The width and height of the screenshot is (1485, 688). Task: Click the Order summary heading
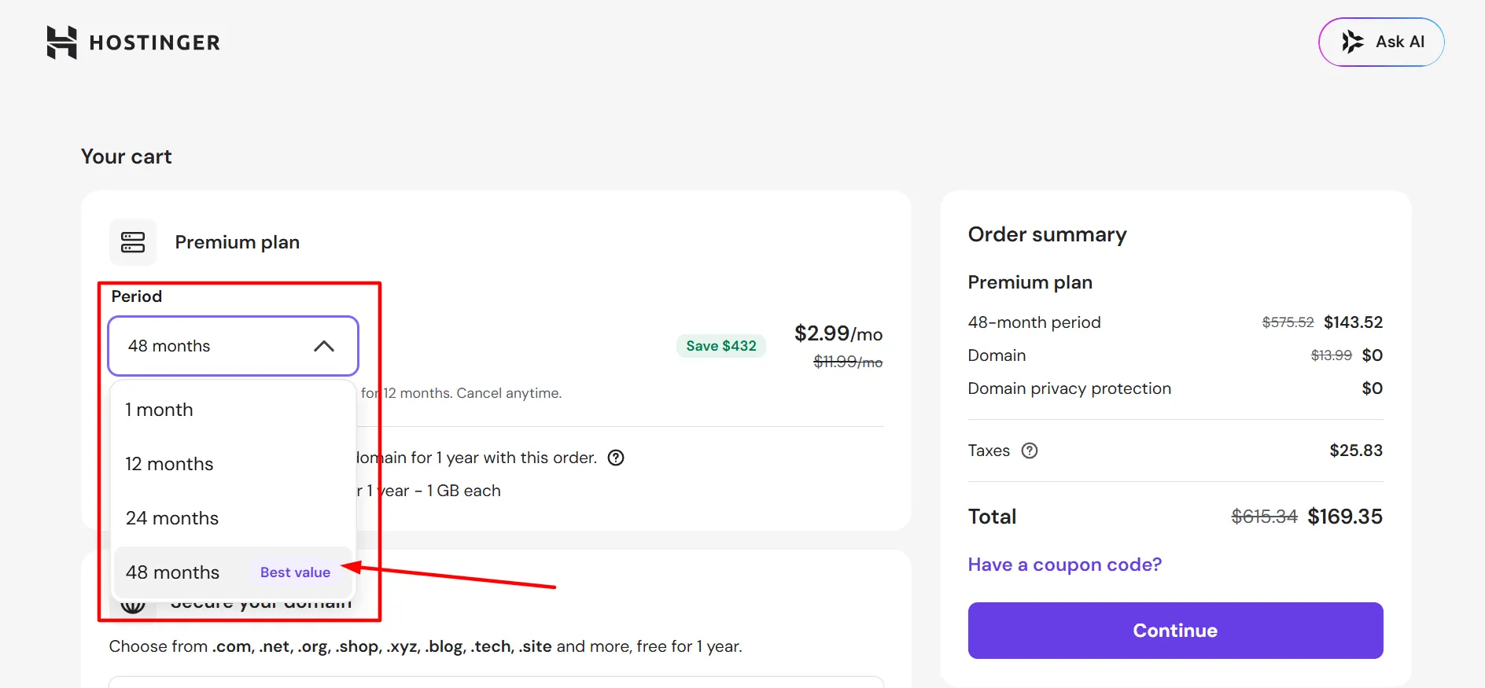coord(1048,234)
